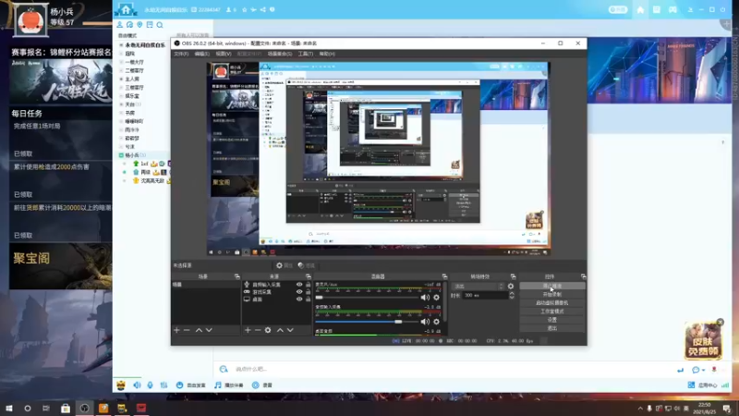Open the Tools menu in OBS

point(306,54)
